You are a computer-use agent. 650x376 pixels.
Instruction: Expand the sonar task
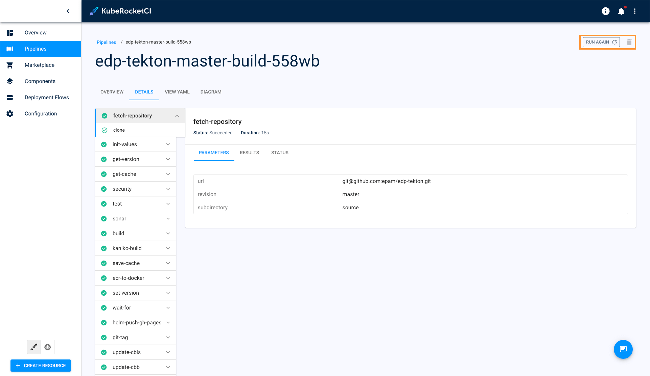(168, 219)
